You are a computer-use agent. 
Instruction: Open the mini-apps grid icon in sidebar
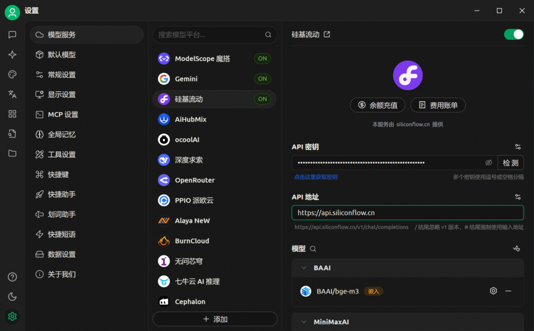(x=13, y=114)
